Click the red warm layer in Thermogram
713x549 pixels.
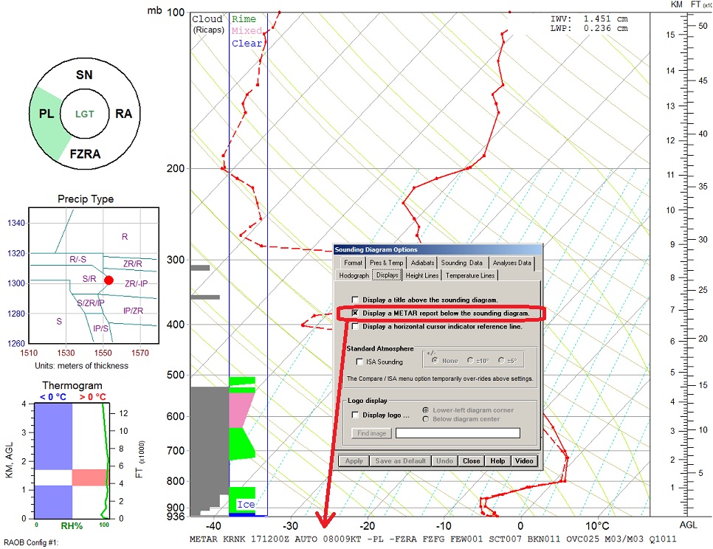pyautogui.click(x=89, y=477)
